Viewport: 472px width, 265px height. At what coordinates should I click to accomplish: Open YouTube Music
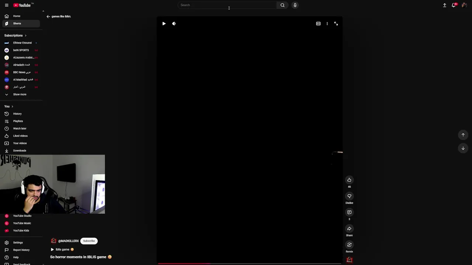(x=21, y=223)
